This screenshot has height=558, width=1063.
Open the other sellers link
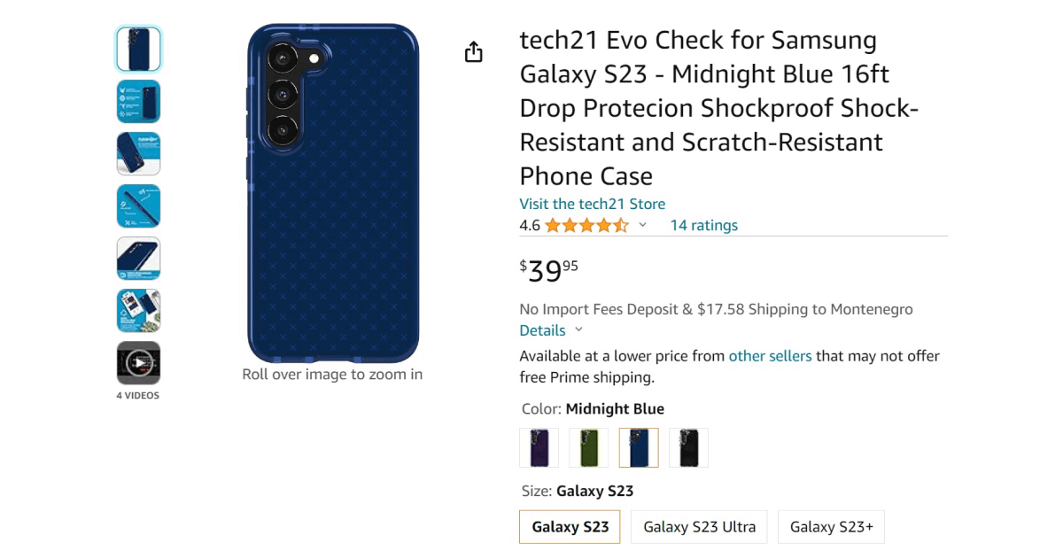(x=770, y=356)
